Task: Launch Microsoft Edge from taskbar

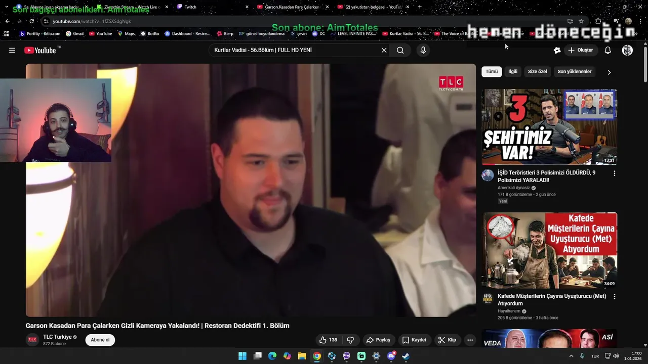Action: [x=272, y=356]
